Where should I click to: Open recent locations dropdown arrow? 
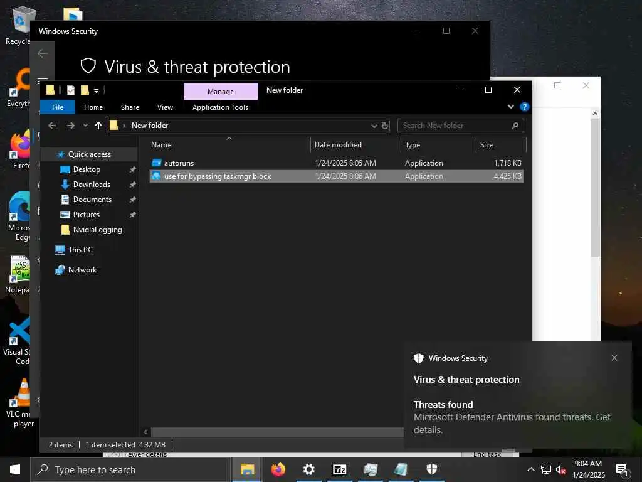click(85, 126)
